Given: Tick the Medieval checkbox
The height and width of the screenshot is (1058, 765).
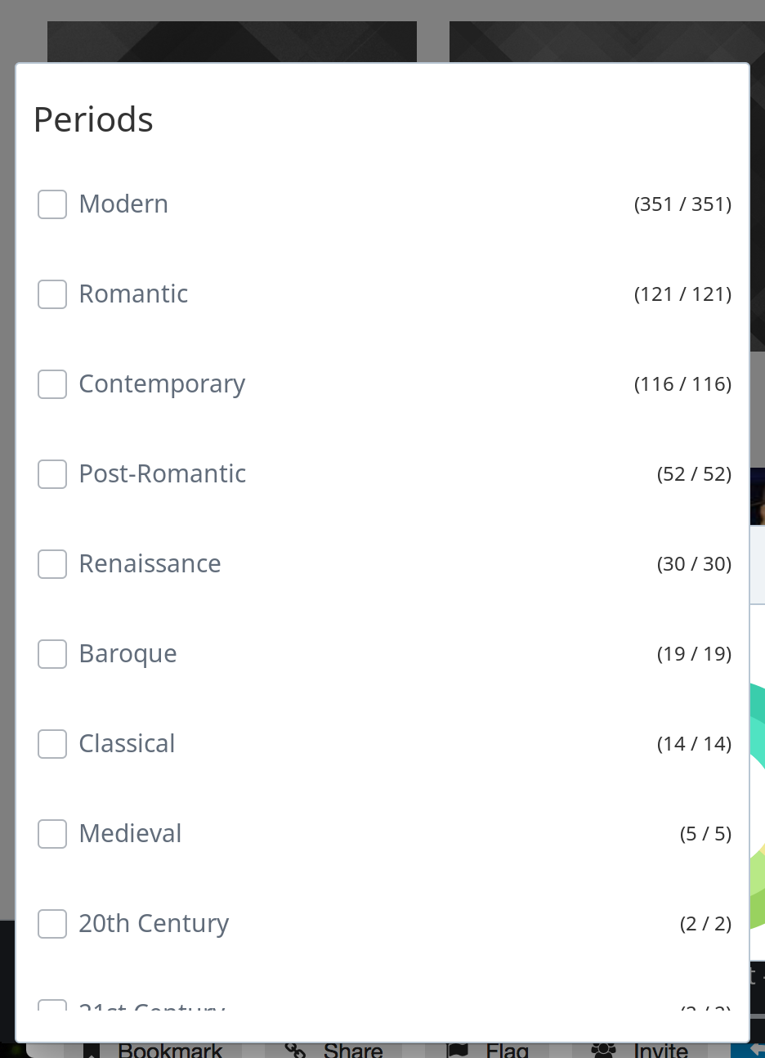Looking at the screenshot, I should (52, 834).
